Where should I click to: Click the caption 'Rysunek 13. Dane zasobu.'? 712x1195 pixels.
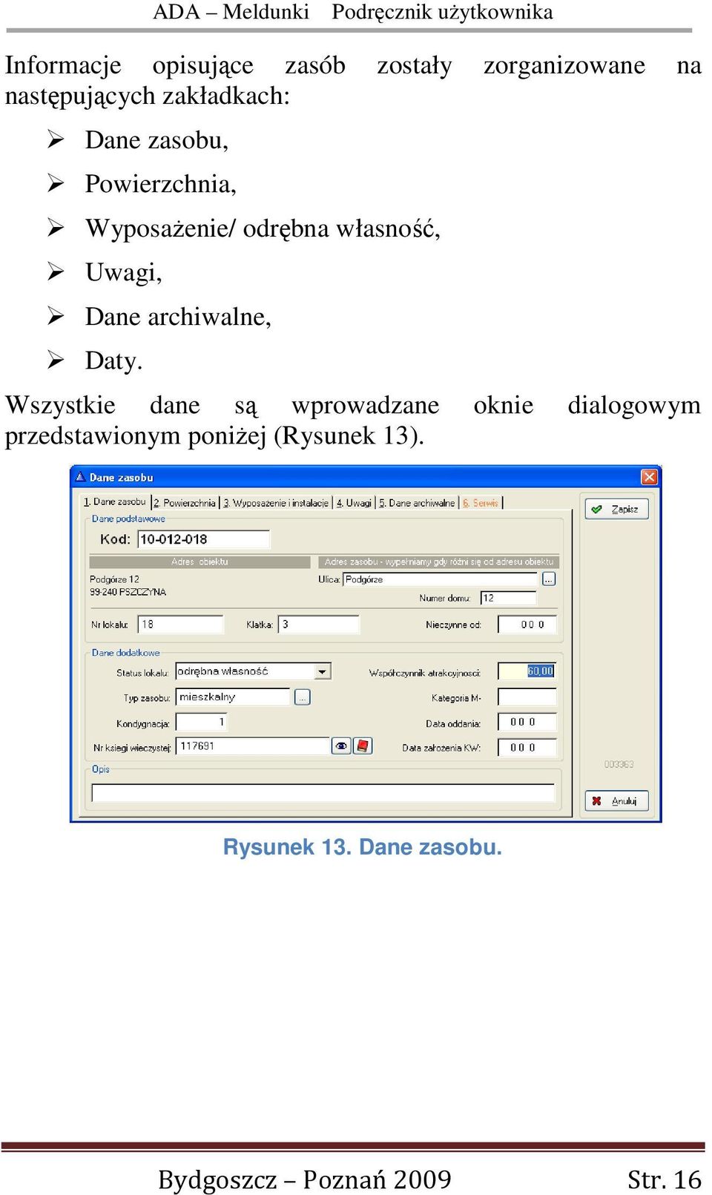tap(362, 847)
